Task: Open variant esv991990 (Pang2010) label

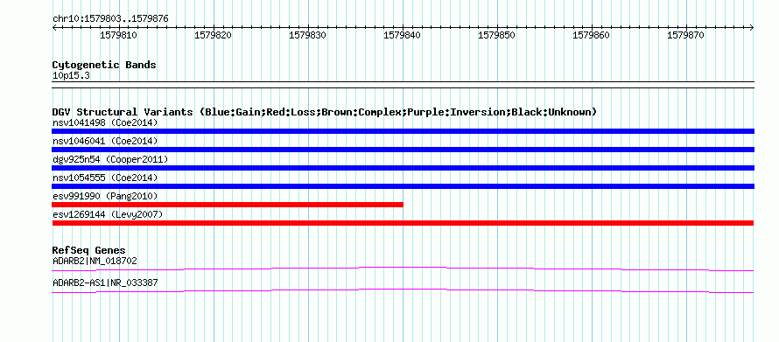Action: tap(105, 196)
